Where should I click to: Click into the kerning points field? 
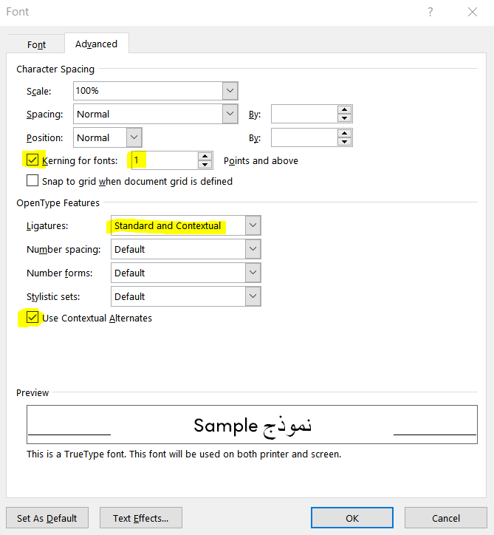tap(162, 160)
